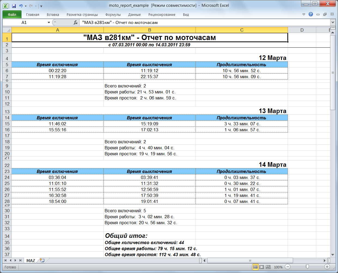This screenshot has height=273, width=338.
Task: Expand the ribbon with the caret icon
Action: pos(304,14)
